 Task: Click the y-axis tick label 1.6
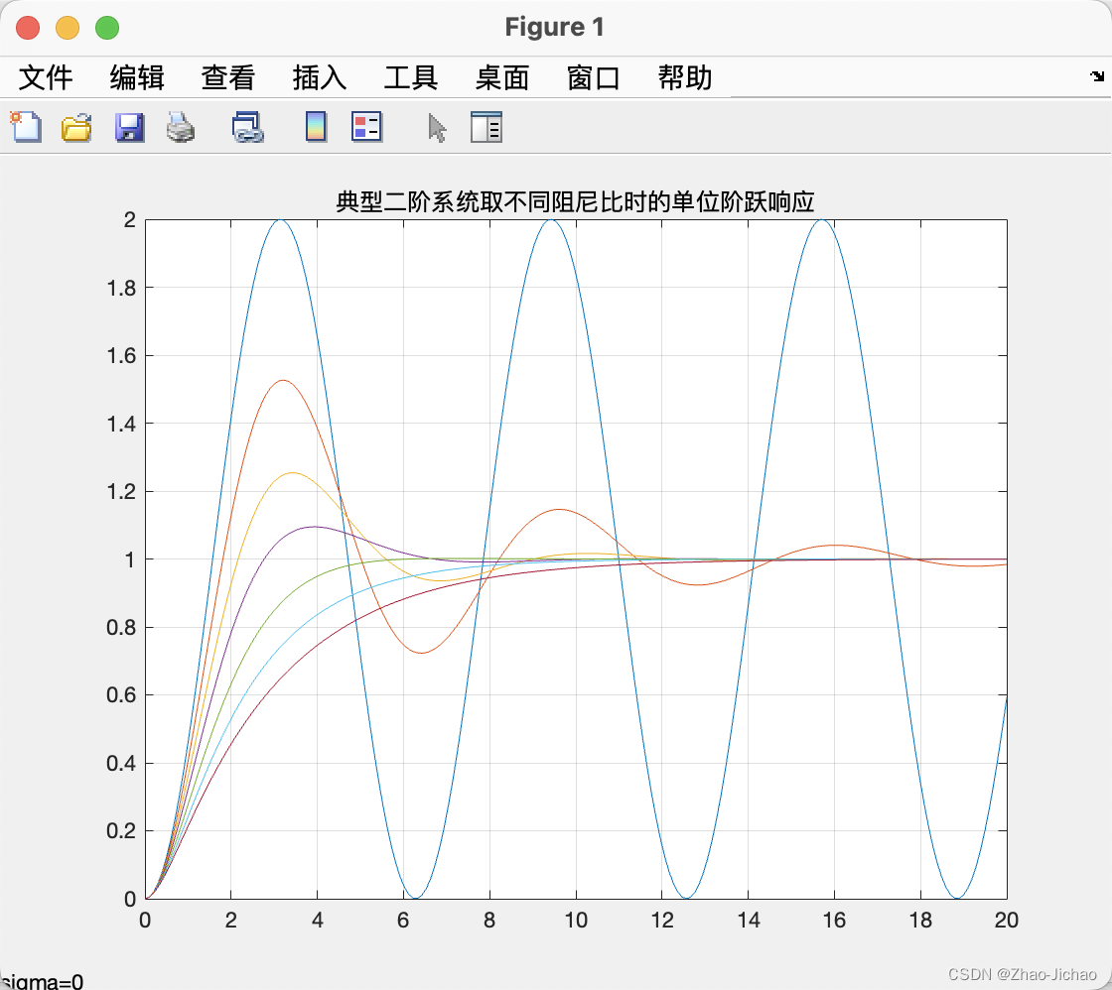(x=121, y=356)
